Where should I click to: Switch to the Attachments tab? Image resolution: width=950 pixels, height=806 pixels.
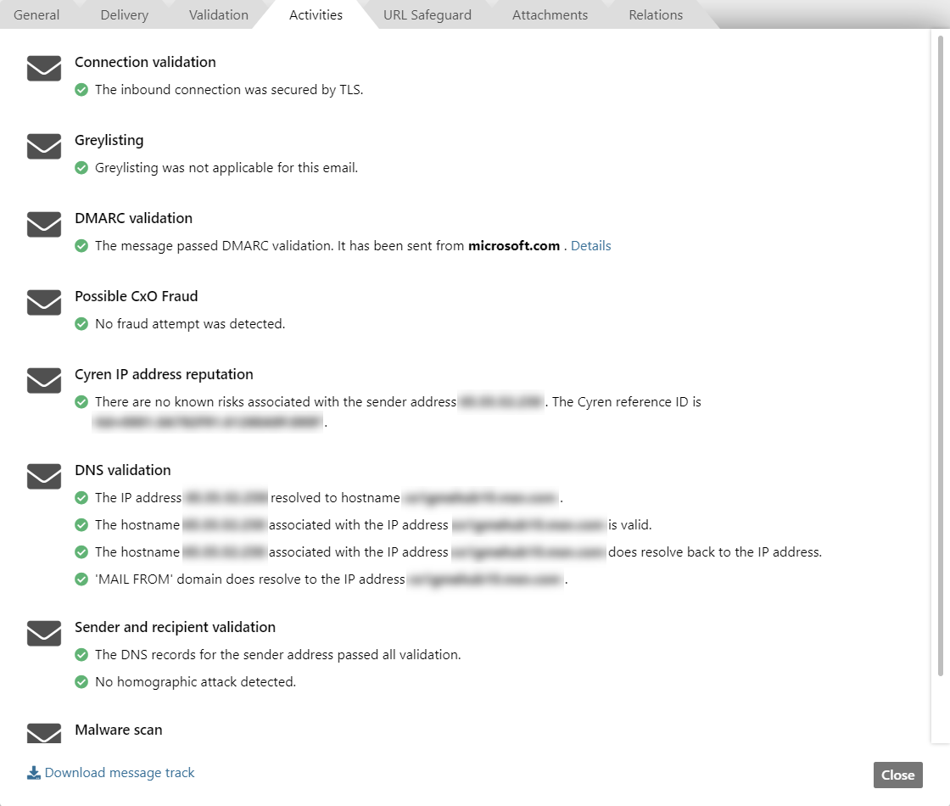(550, 14)
